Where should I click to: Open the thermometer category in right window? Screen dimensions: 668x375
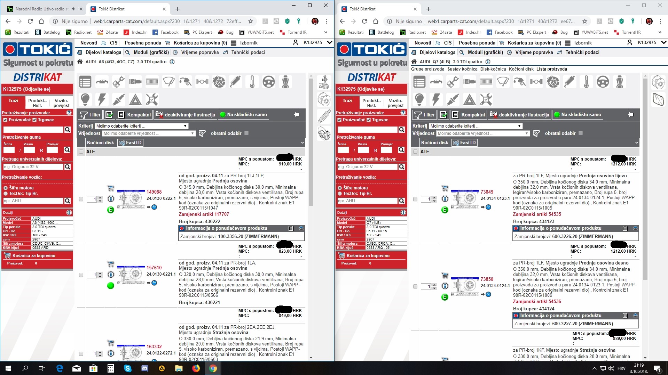pos(586,82)
